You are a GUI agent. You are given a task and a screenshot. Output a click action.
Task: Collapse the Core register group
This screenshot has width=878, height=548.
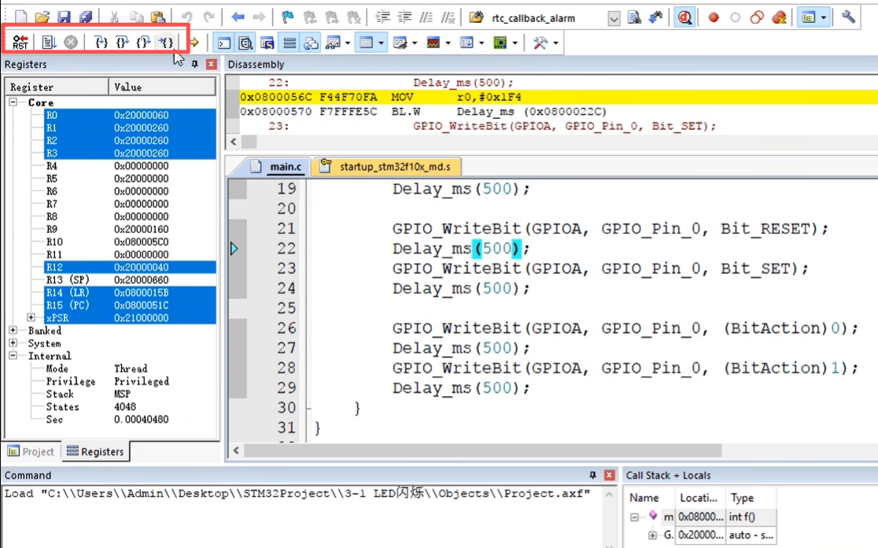pos(13,102)
